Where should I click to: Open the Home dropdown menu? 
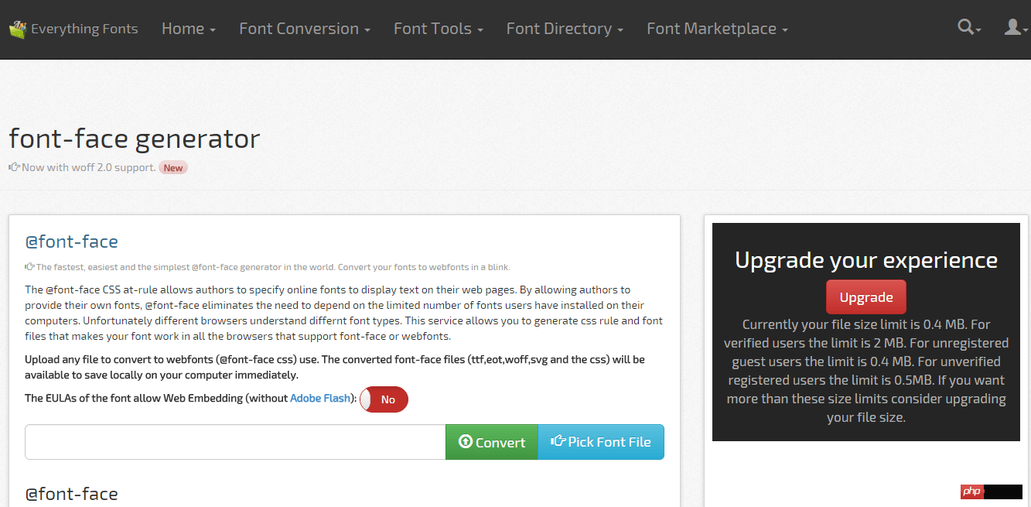click(x=189, y=29)
